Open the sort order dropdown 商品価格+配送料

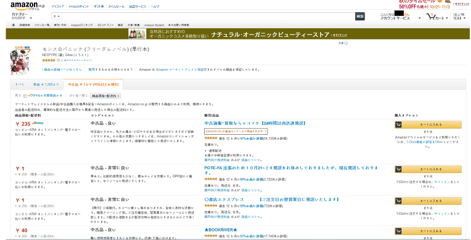(x=105, y=96)
